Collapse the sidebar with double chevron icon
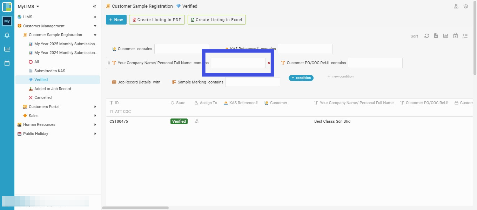477x210 pixels. pos(94,6)
